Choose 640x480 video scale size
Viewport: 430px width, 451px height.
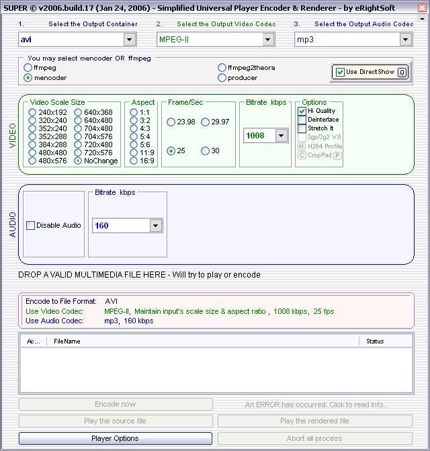[78, 120]
